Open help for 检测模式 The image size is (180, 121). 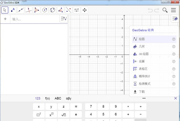pyautogui.click(x=174, y=84)
